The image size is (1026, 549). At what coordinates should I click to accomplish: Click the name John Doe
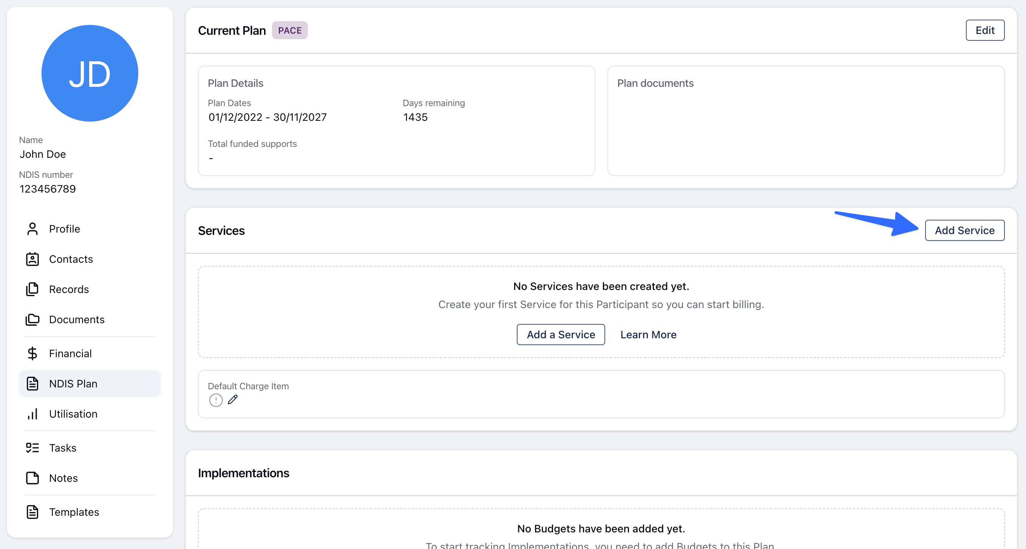click(x=43, y=154)
